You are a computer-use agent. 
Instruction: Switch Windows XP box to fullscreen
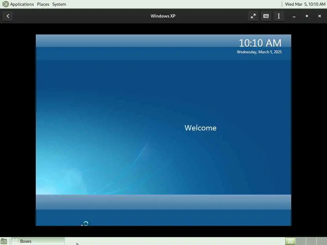(x=253, y=16)
